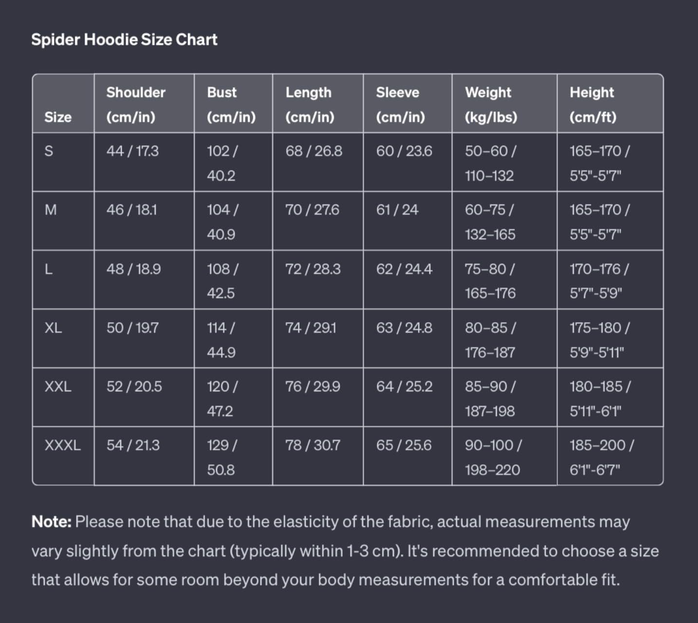Viewport: 698px width, 623px height.
Task: Select the Height column header
Action: coord(610,104)
